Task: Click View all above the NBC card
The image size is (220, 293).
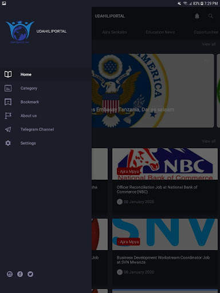Action: click(x=209, y=141)
